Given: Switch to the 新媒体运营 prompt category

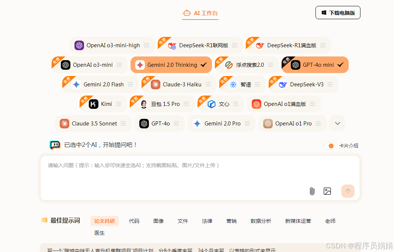Looking at the screenshot, I should [298, 221].
